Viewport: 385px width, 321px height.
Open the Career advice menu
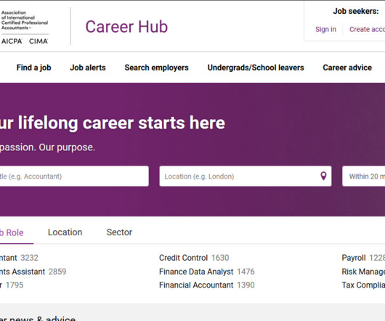(x=347, y=68)
